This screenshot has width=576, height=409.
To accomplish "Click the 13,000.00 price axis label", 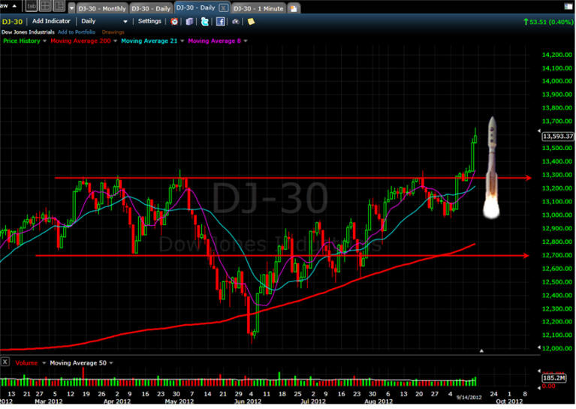I will click(557, 215).
